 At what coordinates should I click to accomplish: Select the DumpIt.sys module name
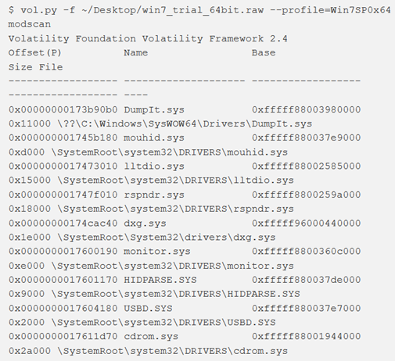(x=154, y=109)
